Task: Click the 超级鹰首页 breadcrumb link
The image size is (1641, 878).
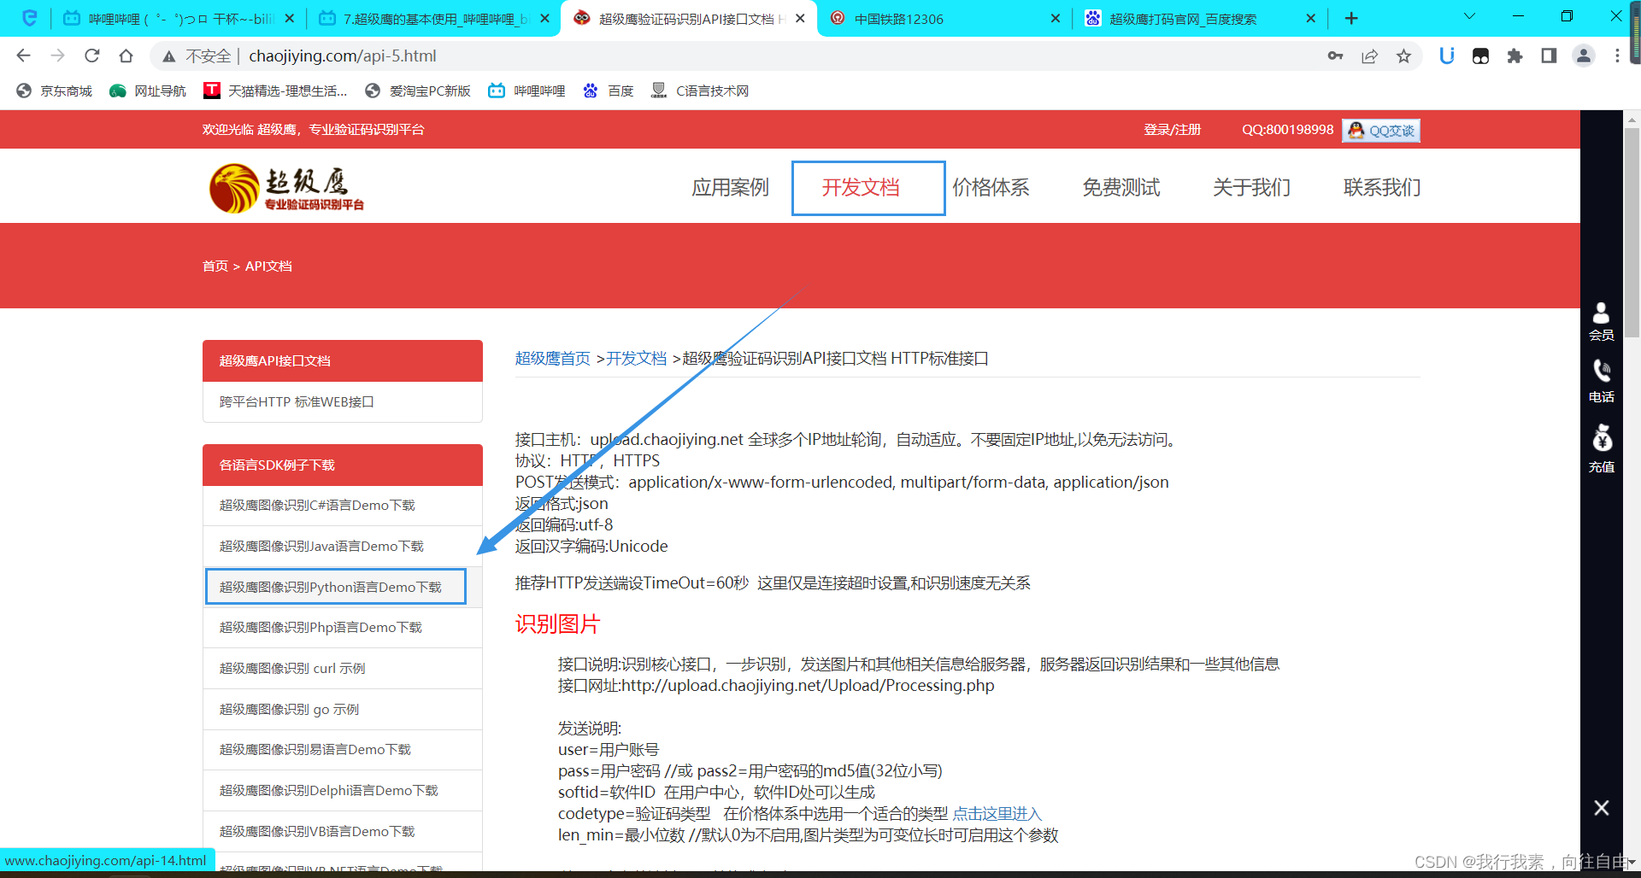Action: [x=553, y=359]
